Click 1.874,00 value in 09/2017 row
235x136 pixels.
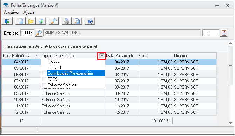pos(165,93)
